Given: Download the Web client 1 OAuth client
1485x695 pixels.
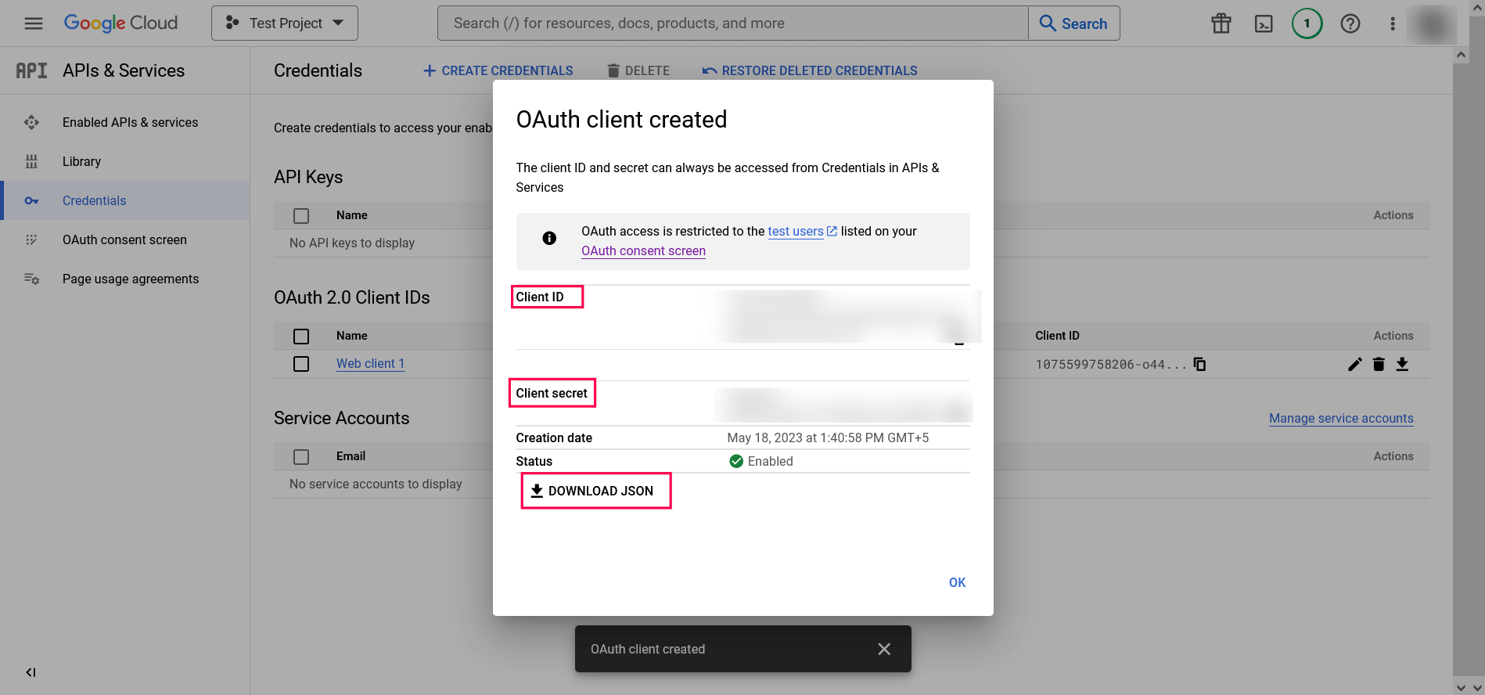Looking at the screenshot, I should (x=1402, y=364).
